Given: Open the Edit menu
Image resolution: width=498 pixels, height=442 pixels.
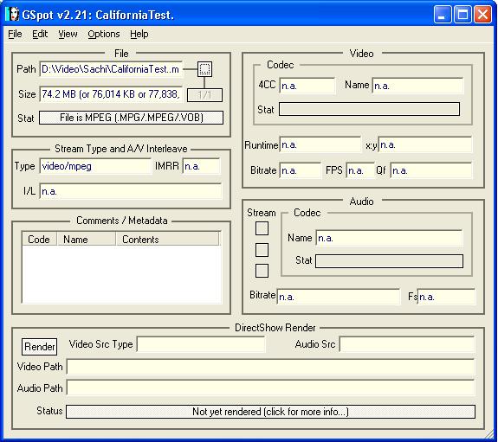Looking at the screenshot, I should (x=40, y=34).
